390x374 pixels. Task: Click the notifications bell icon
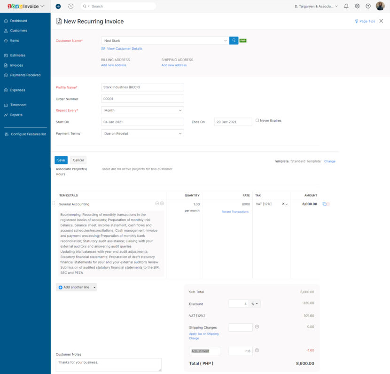pyautogui.click(x=346, y=6)
